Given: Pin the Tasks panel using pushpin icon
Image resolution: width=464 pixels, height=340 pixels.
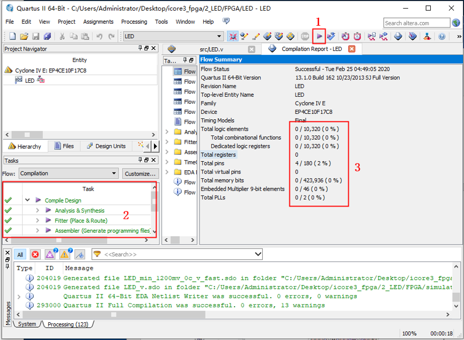Looking at the screenshot, I should [x=139, y=160].
